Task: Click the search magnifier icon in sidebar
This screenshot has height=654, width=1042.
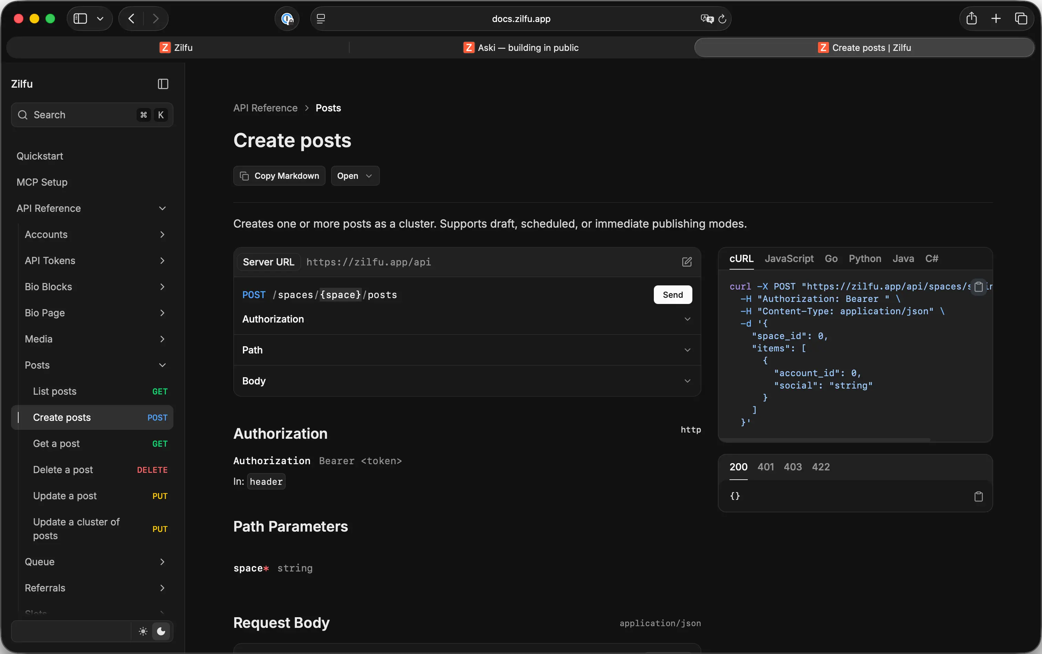Action: point(22,115)
